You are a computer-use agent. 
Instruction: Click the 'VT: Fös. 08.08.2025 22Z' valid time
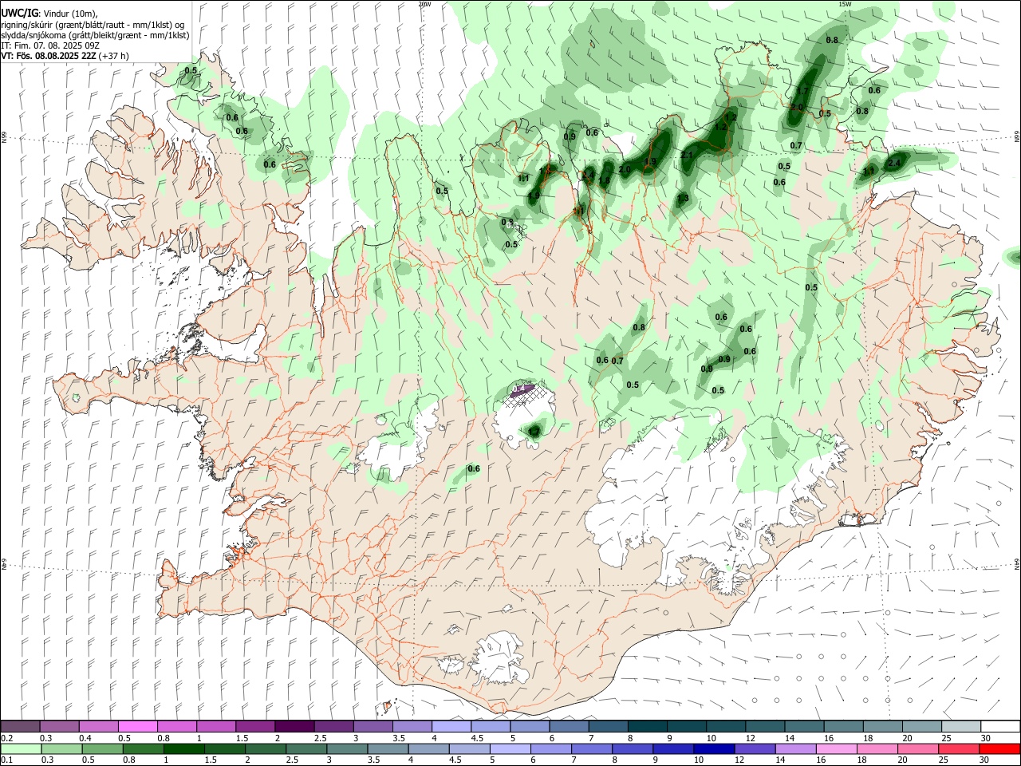pyautogui.click(x=49, y=56)
